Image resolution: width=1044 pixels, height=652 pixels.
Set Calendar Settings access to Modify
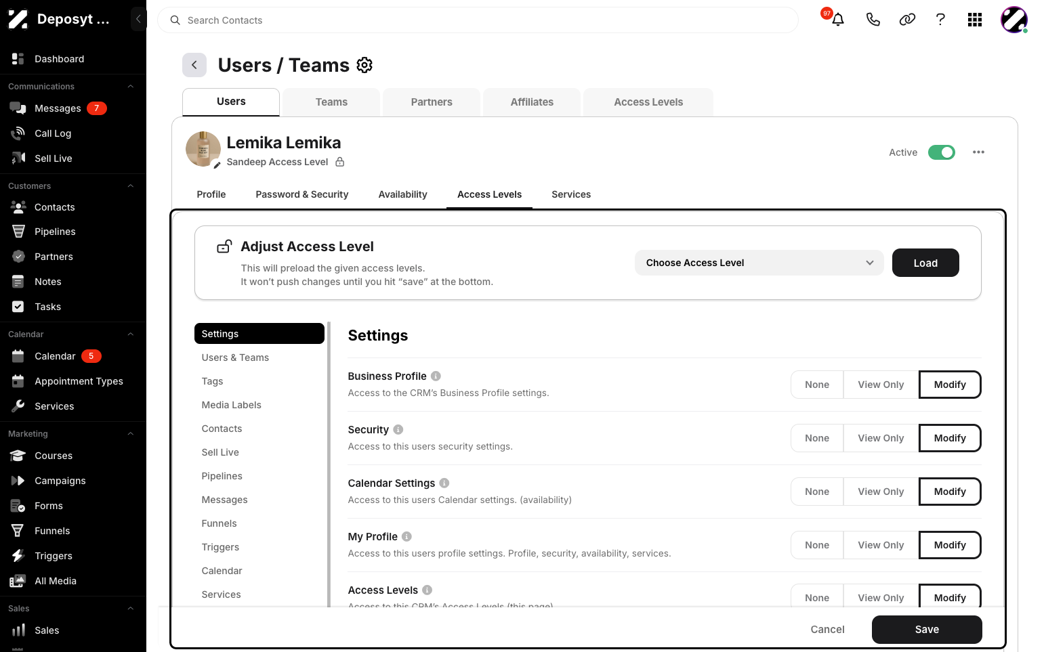pos(950,492)
